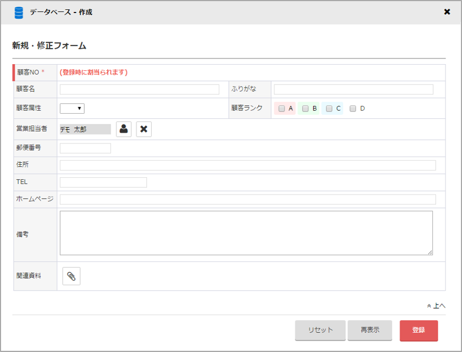This screenshot has height=352, width=462.
Task: Click the database icon in title bar
Action: pos(19,12)
